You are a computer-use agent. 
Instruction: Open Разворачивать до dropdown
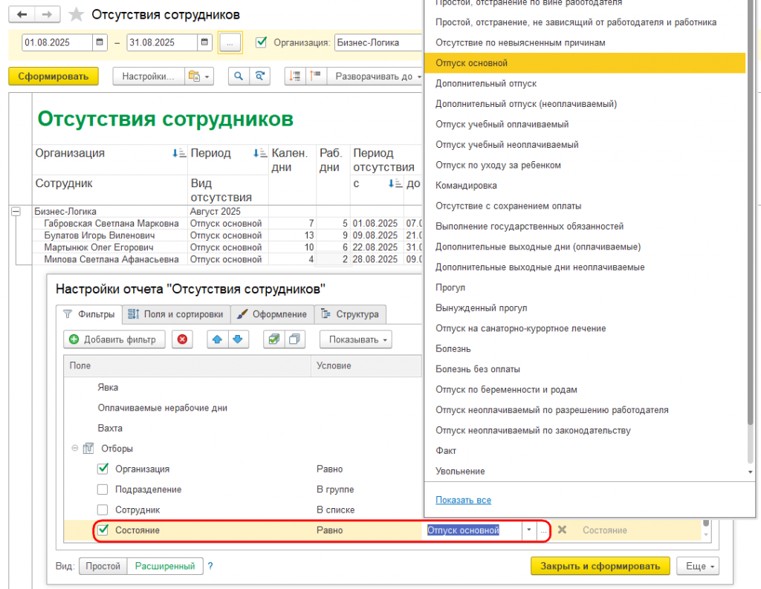[x=375, y=77]
